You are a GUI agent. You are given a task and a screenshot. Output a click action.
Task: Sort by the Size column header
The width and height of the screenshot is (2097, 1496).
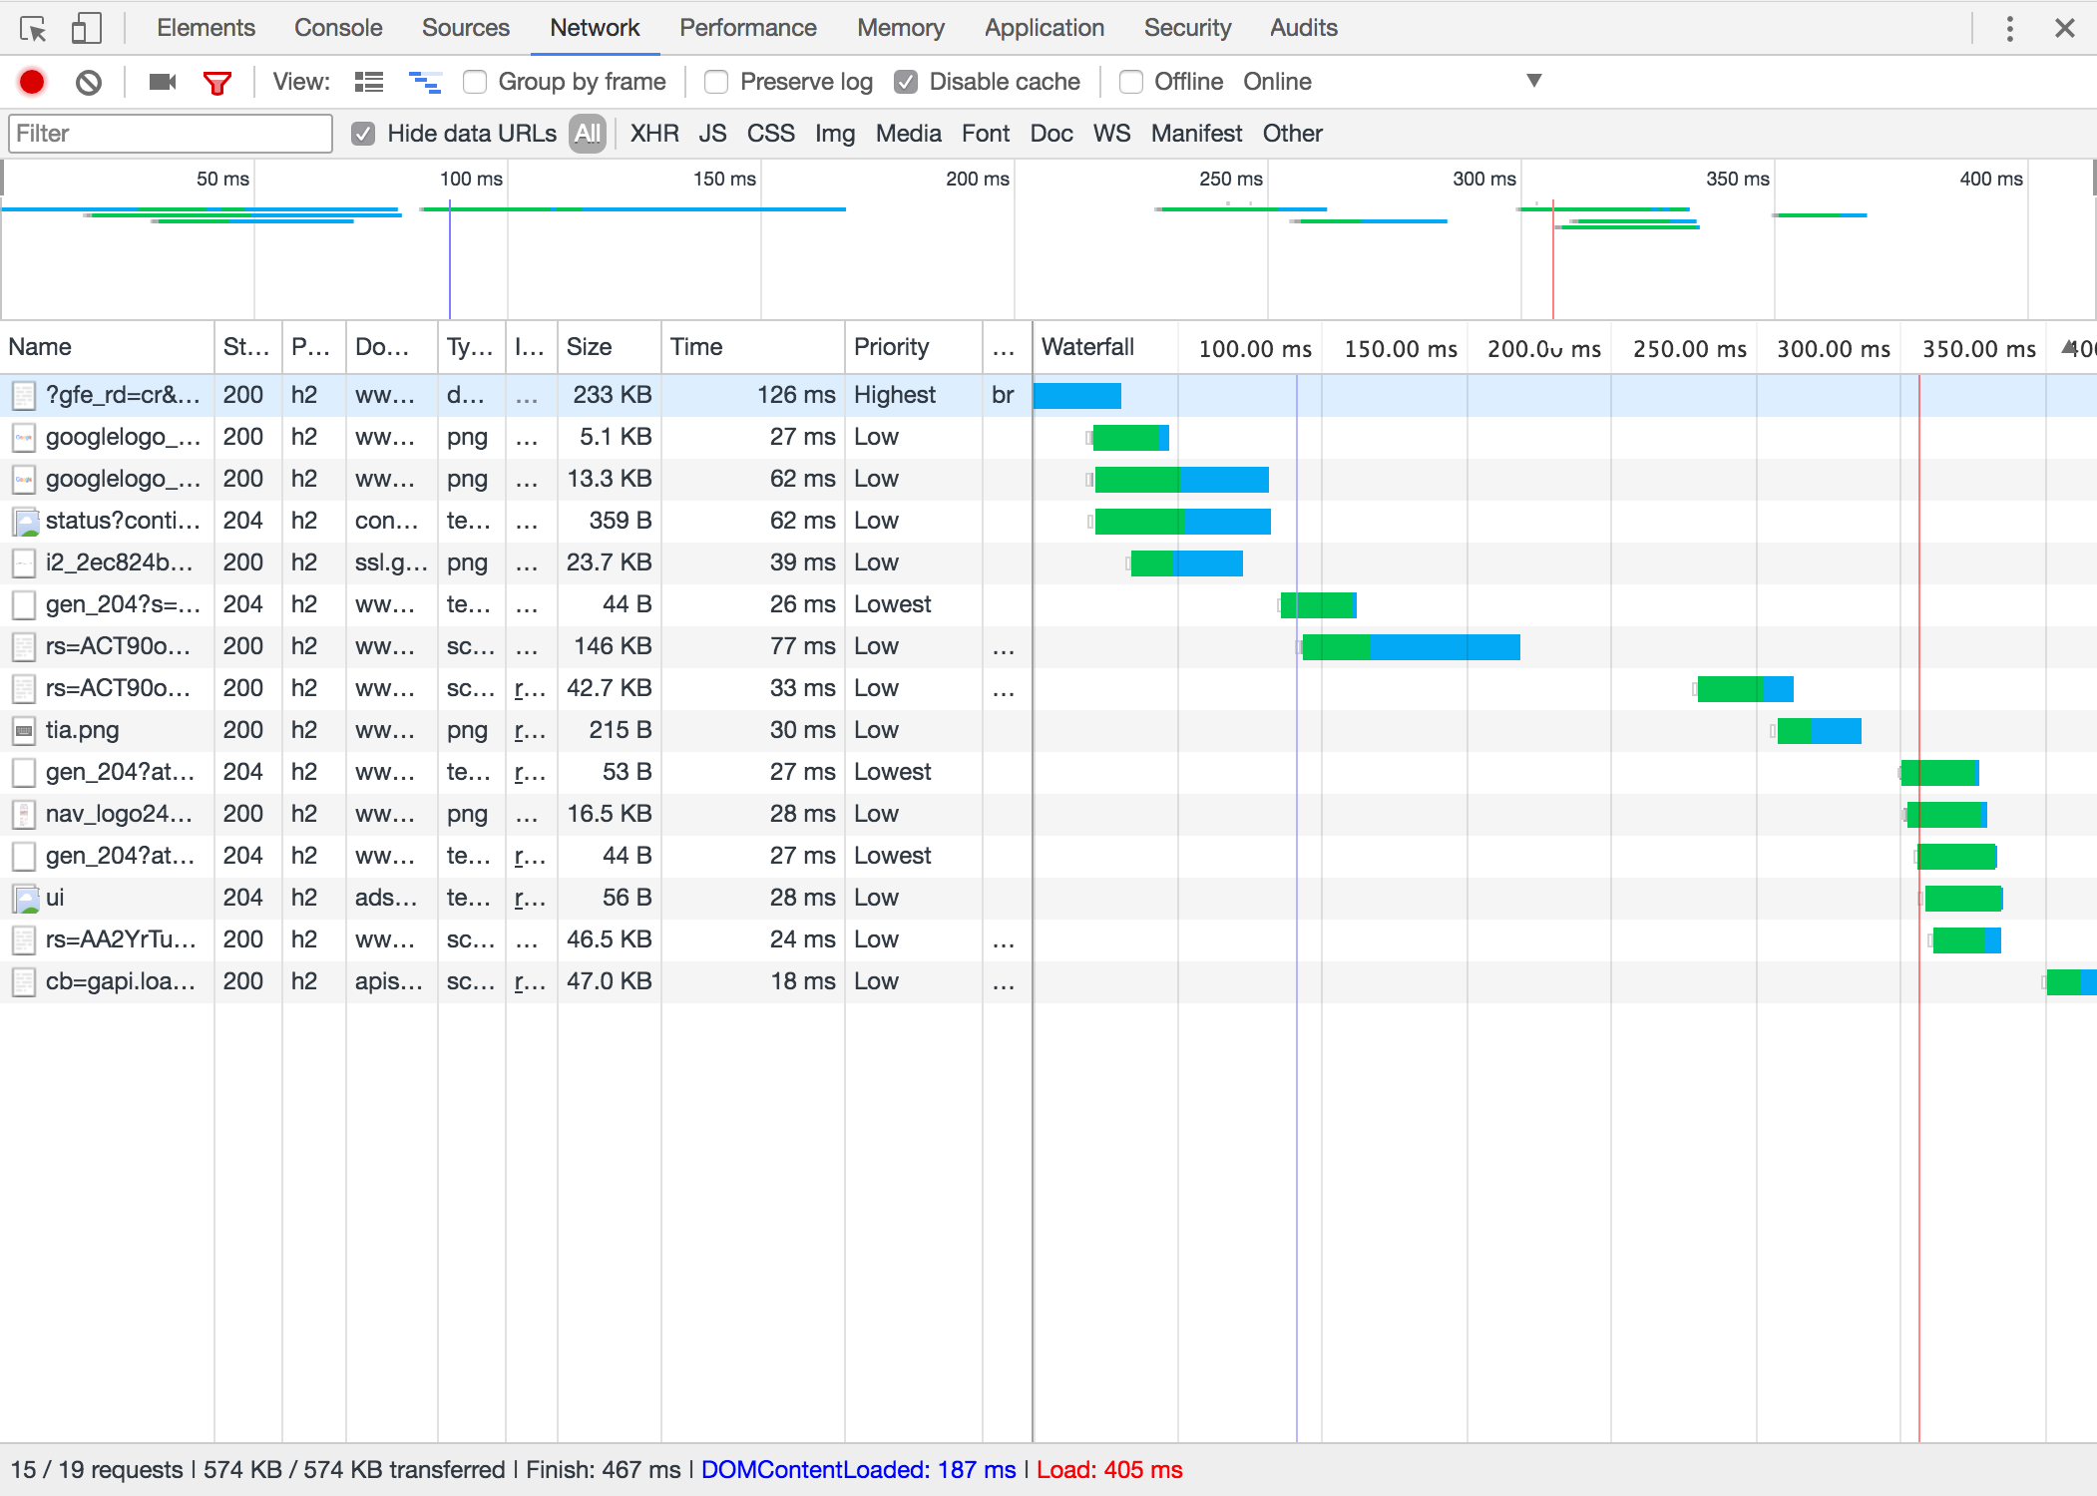[x=609, y=347]
